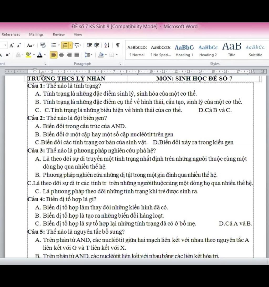Open the Mailings ribbon tab
269x287 pixels.
(36, 34)
